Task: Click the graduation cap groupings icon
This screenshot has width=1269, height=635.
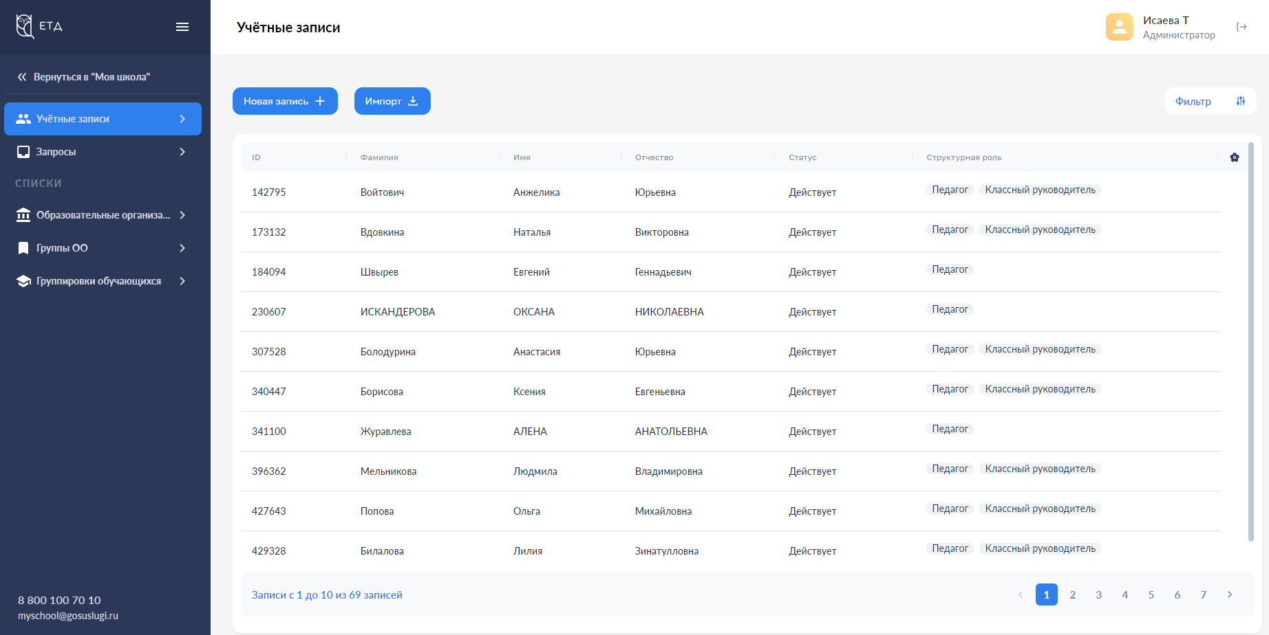Action: pyautogui.click(x=23, y=281)
